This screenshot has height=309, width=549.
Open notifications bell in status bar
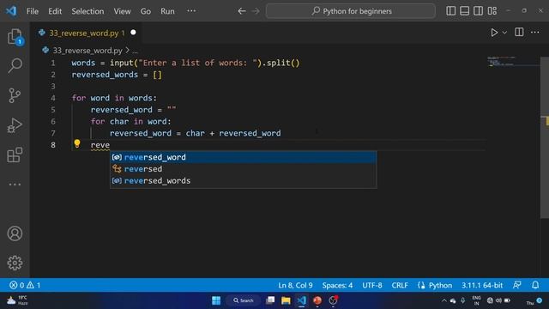(x=535, y=285)
